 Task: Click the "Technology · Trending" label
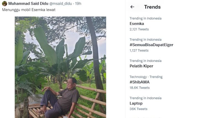coord(146,77)
